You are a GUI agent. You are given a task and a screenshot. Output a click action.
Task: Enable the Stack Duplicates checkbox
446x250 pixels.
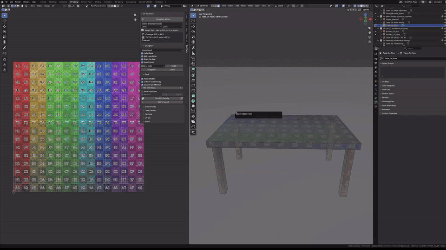coord(142,92)
